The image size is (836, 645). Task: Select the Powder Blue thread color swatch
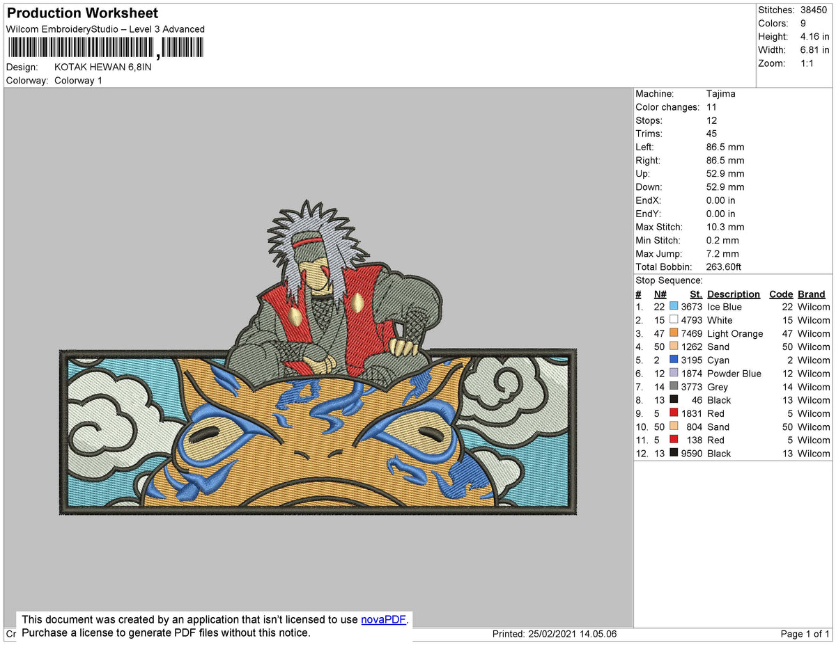674,374
